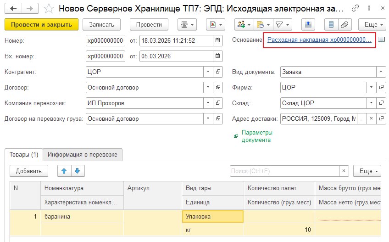The image size is (389, 242).
Task: Expand the Контрагент dropdown list
Action: [208, 72]
